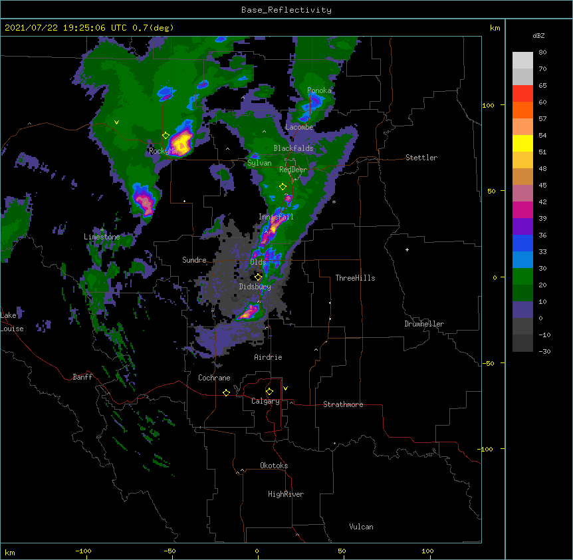Pick the 65-70 dBZ gray legend swatch
The image size is (573, 560).
coord(522,76)
